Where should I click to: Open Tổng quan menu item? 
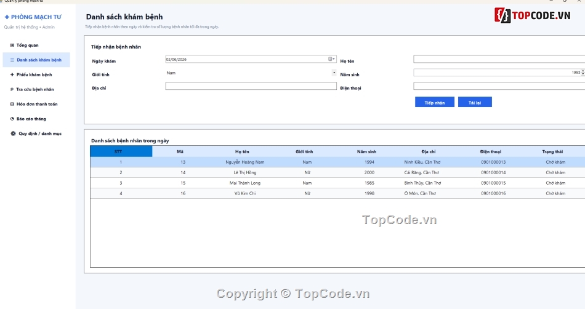pyautogui.click(x=36, y=45)
